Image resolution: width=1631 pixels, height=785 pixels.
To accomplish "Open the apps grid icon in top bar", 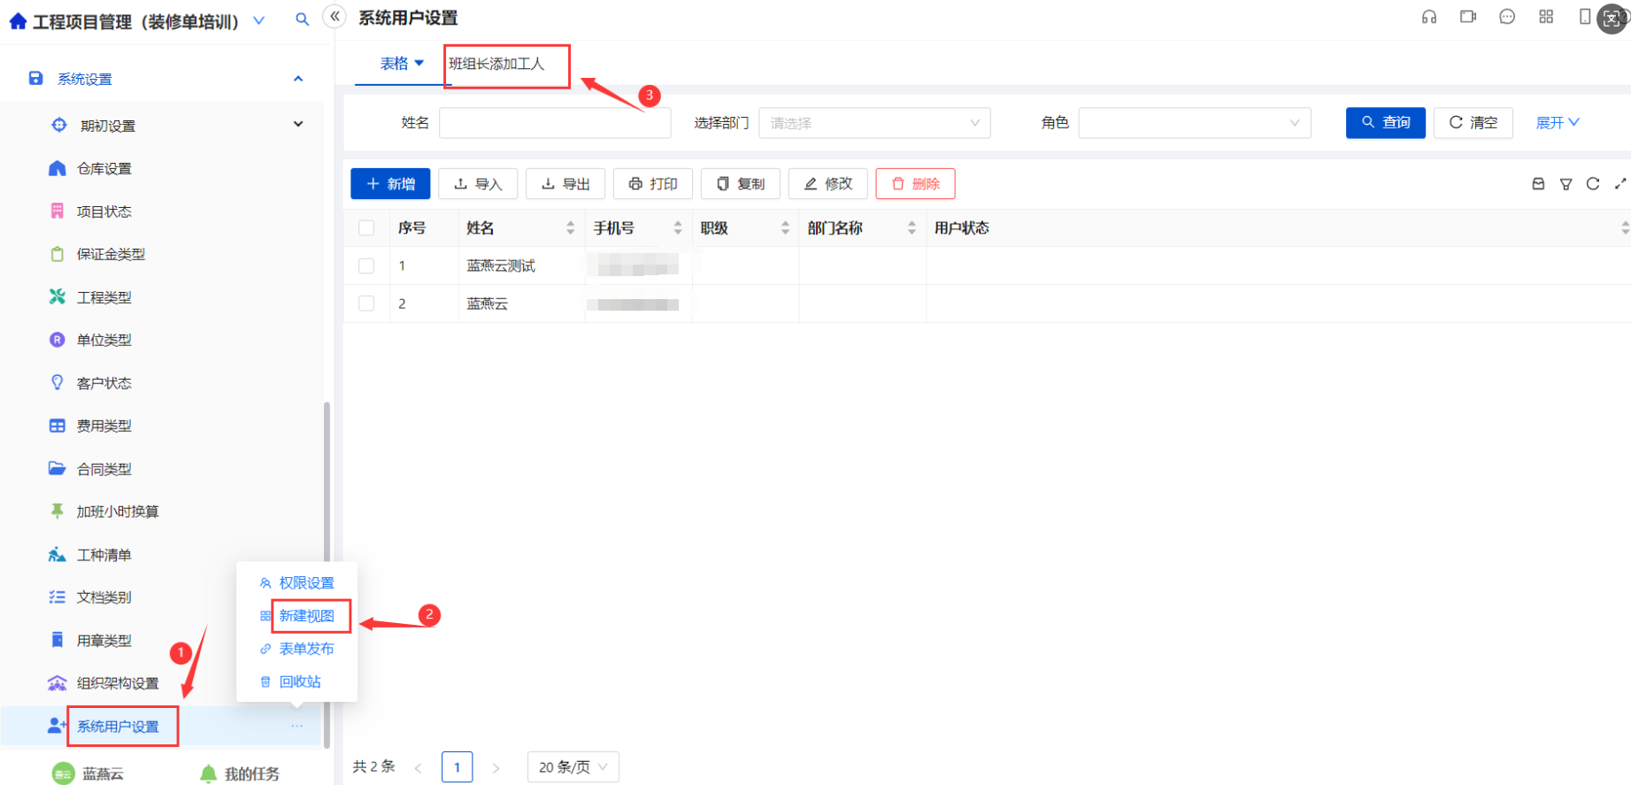I will (1546, 17).
